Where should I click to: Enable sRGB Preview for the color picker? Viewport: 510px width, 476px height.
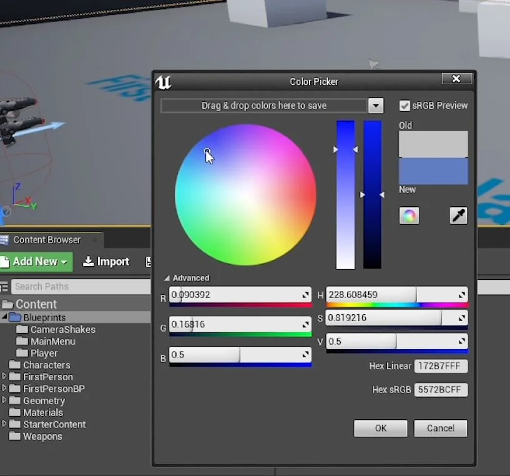click(405, 106)
